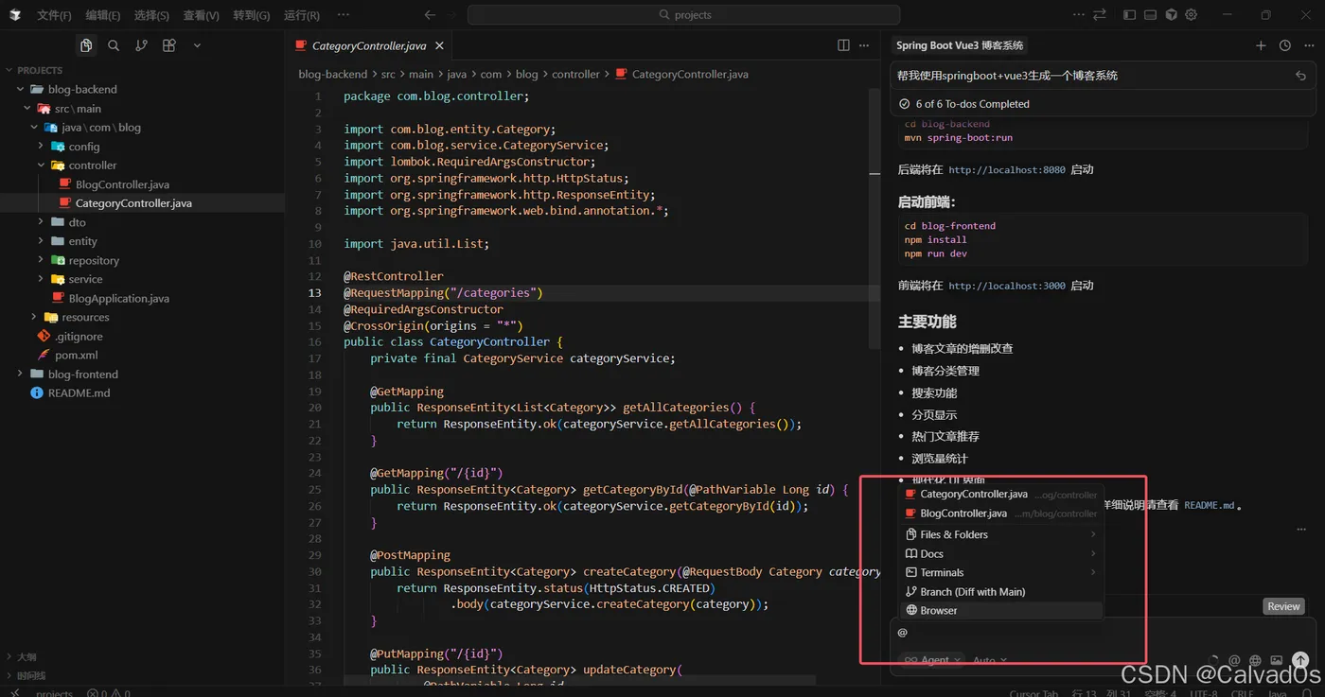Image resolution: width=1325 pixels, height=697 pixels.
Task: Open Cursor settings via the gear icon
Action: click(x=1192, y=15)
